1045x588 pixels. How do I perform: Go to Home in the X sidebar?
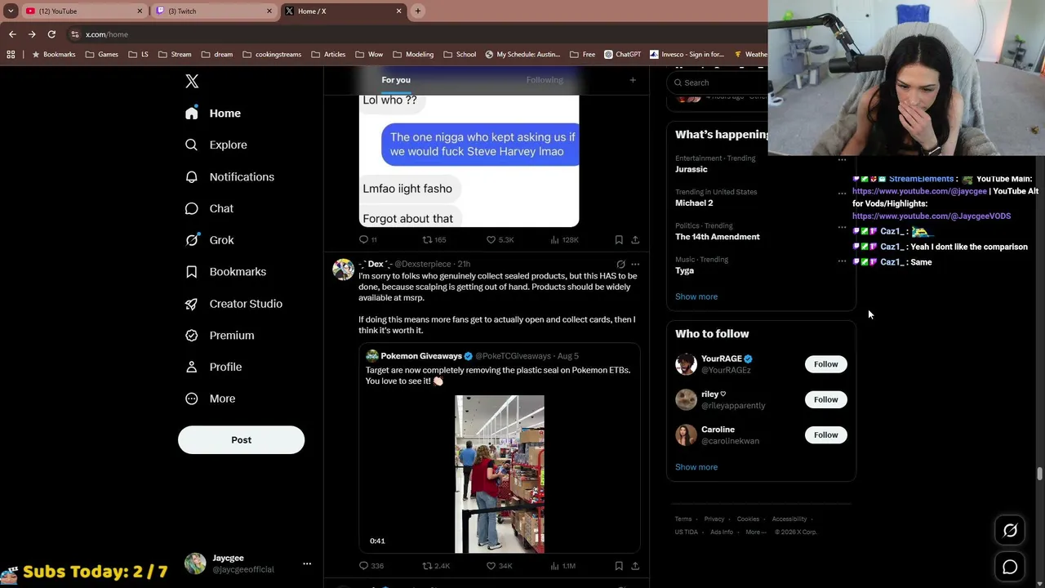point(213,114)
